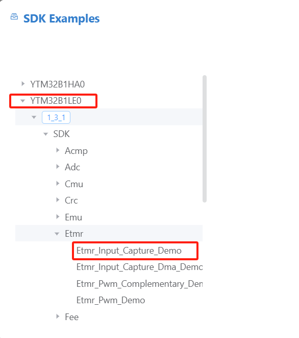Open Etmr_Pwm_Complementary demo entry
Viewport: 299px width, 338px height.
pyautogui.click(x=139, y=284)
